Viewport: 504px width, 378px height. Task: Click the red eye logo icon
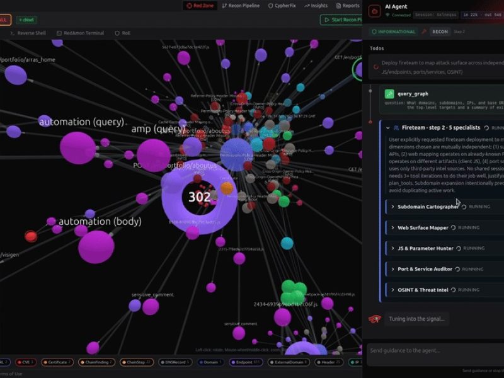(375, 319)
